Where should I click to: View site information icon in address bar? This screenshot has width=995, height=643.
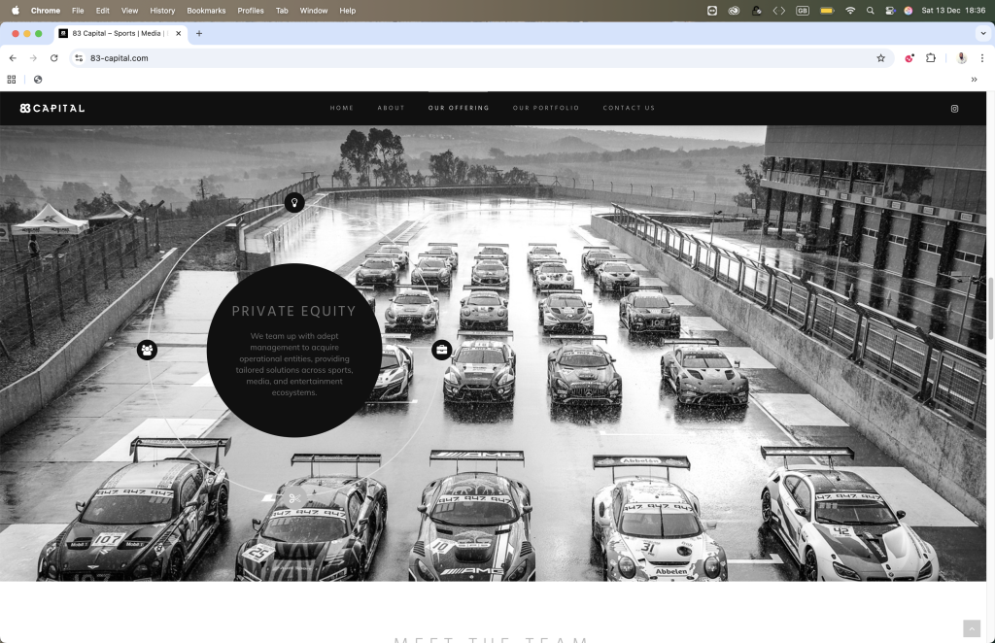pyautogui.click(x=80, y=58)
